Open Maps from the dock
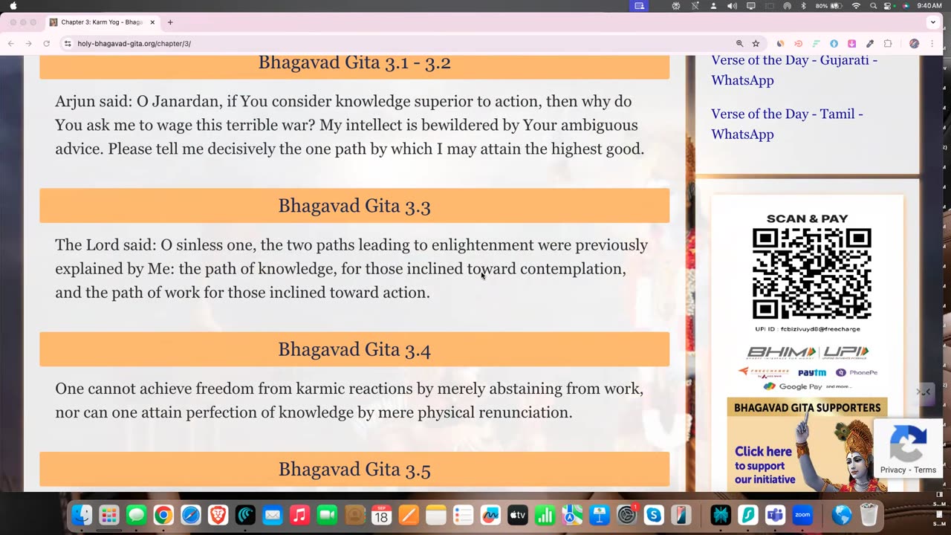 click(572, 515)
